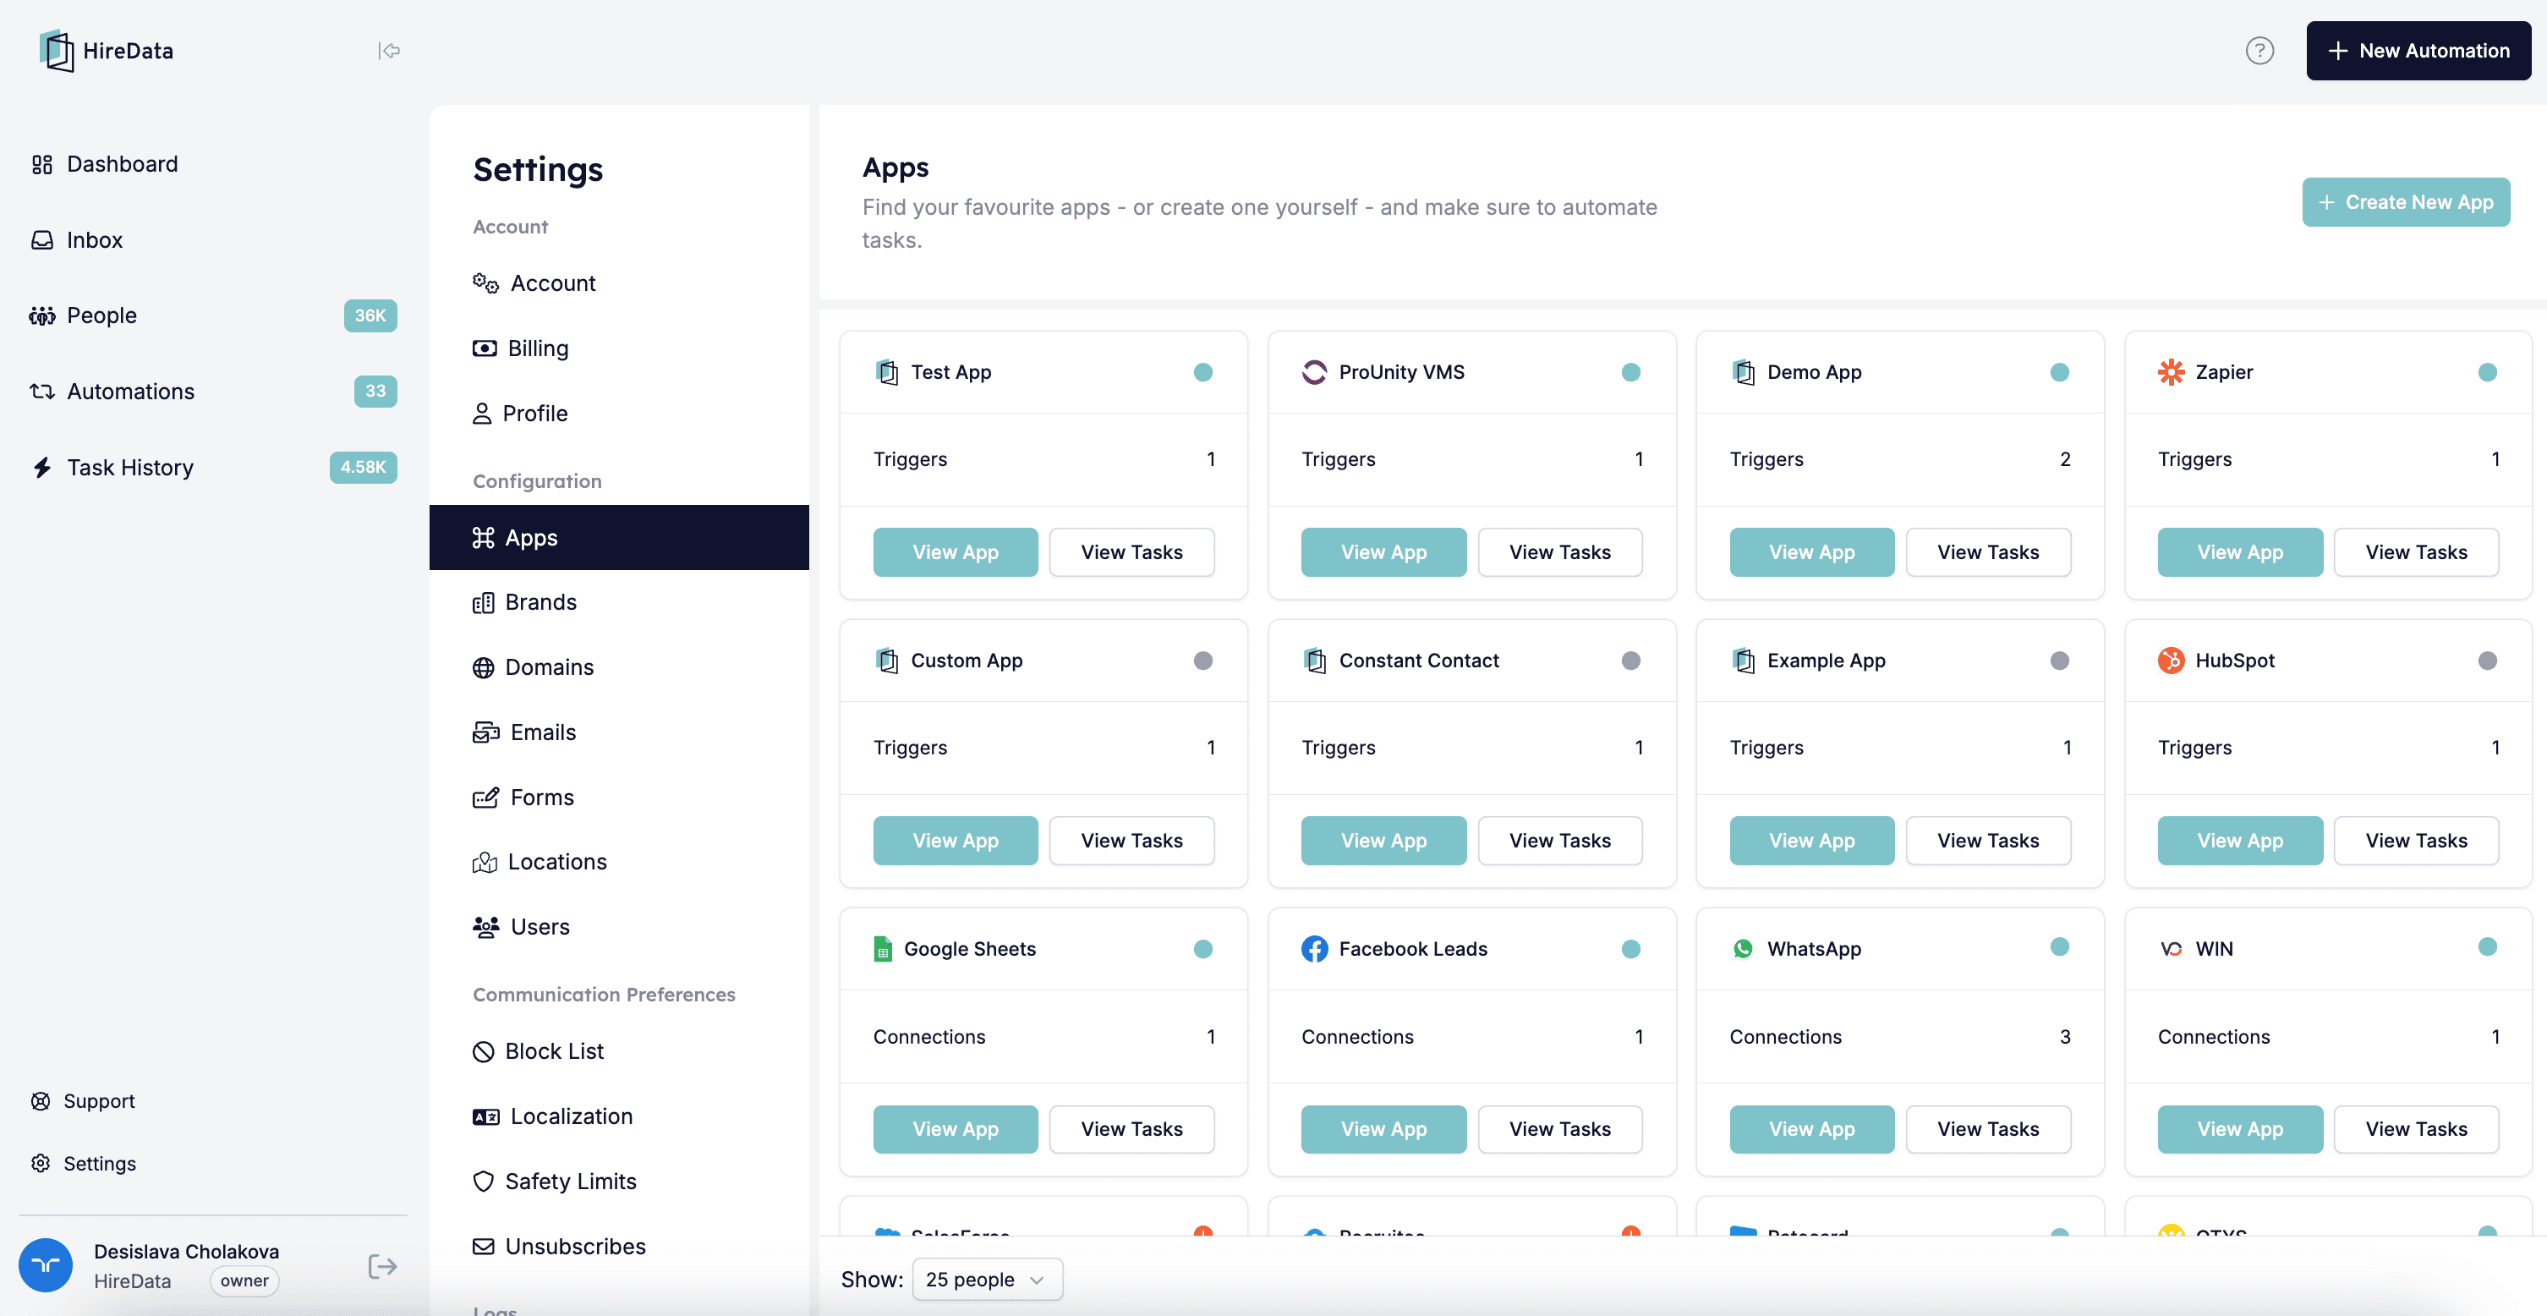The height and width of the screenshot is (1316, 2547).
Task: Click the Zapier logo icon
Action: click(x=2172, y=373)
